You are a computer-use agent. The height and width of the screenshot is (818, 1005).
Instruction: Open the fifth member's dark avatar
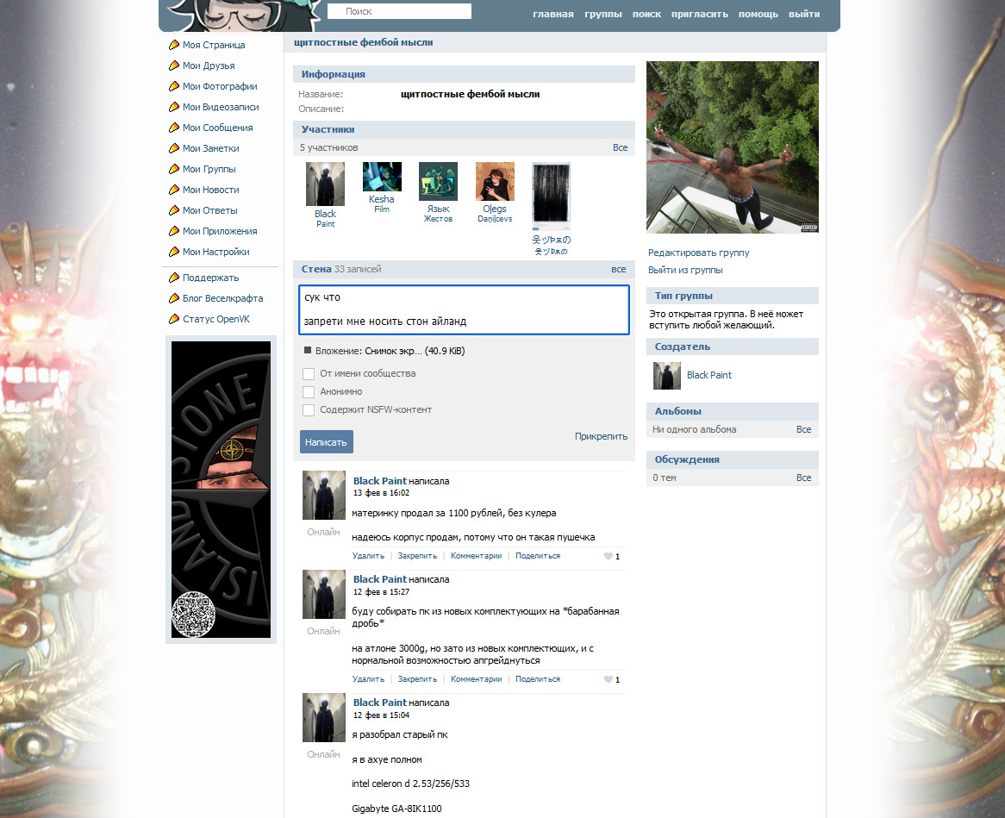click(x=552, y=197)
